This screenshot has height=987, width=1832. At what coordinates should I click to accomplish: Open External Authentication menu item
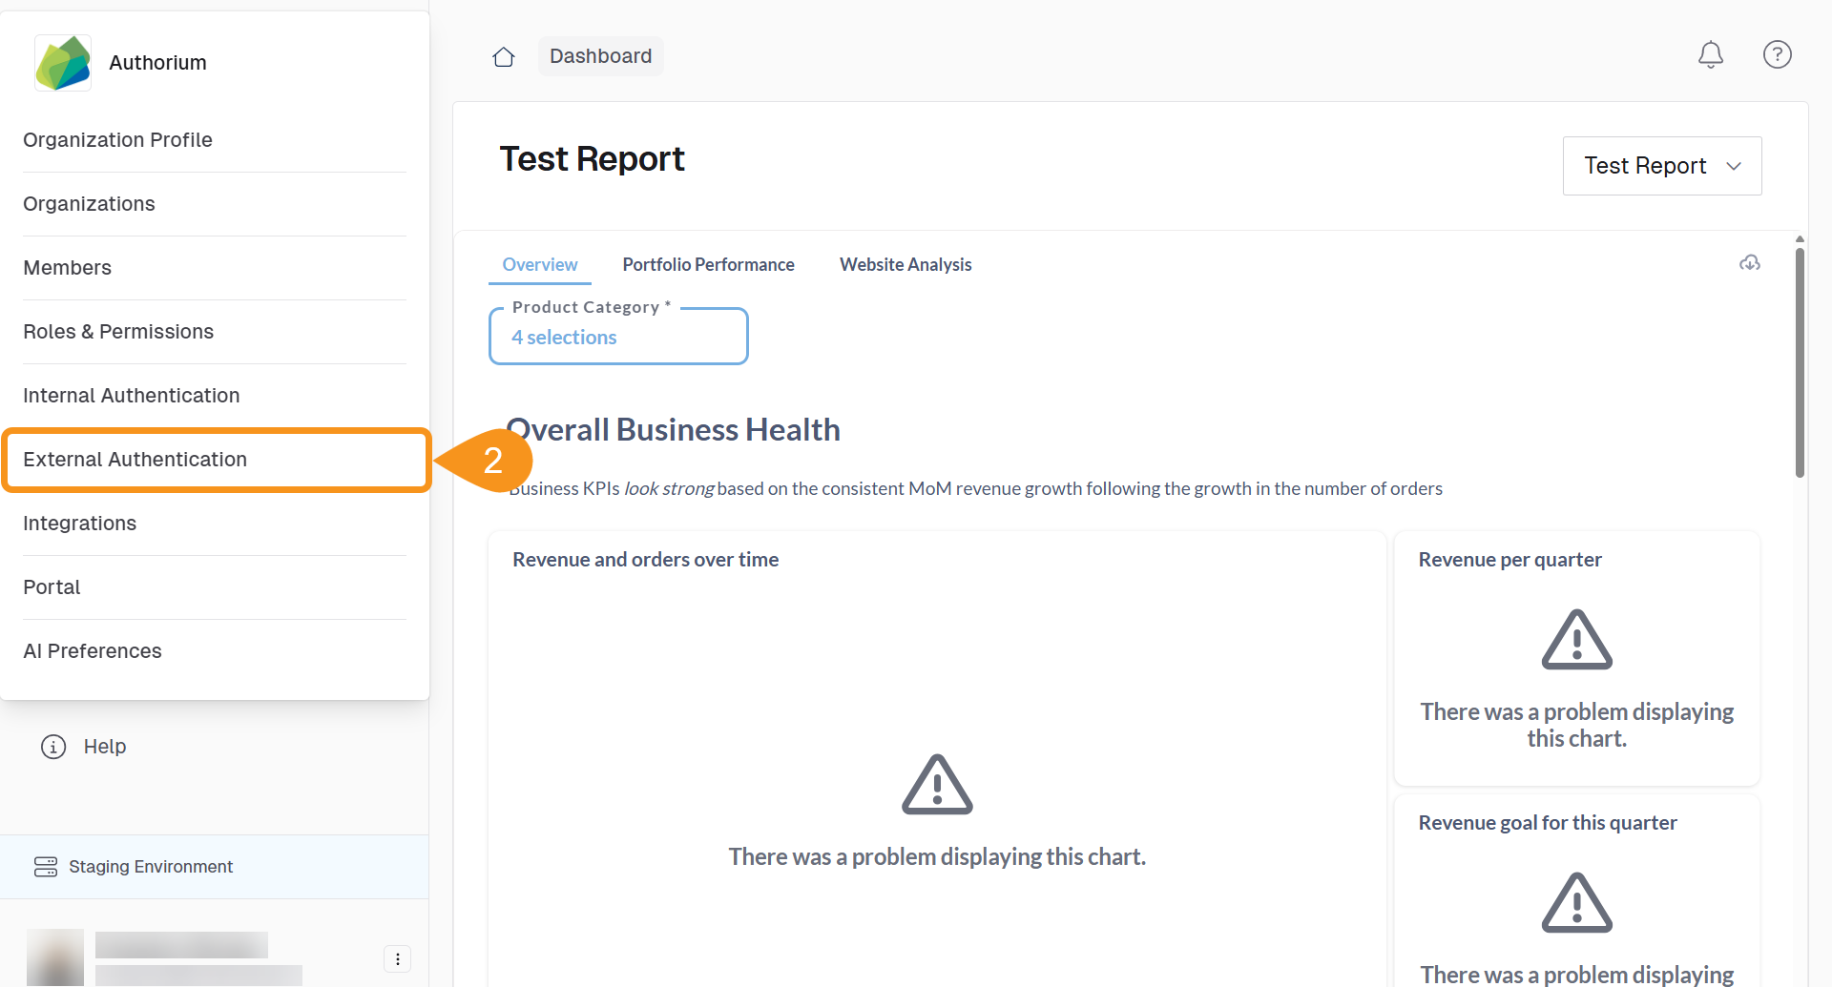coord(135,460)
